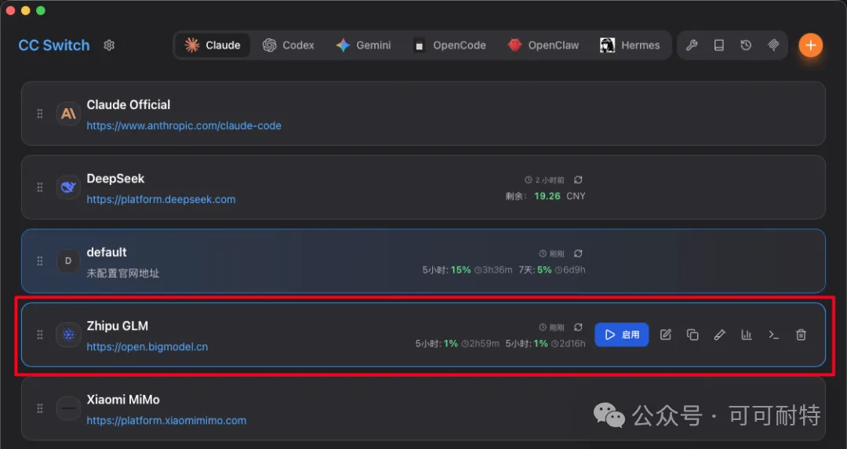Switch to the OpenCode tab

click(449, 45)
